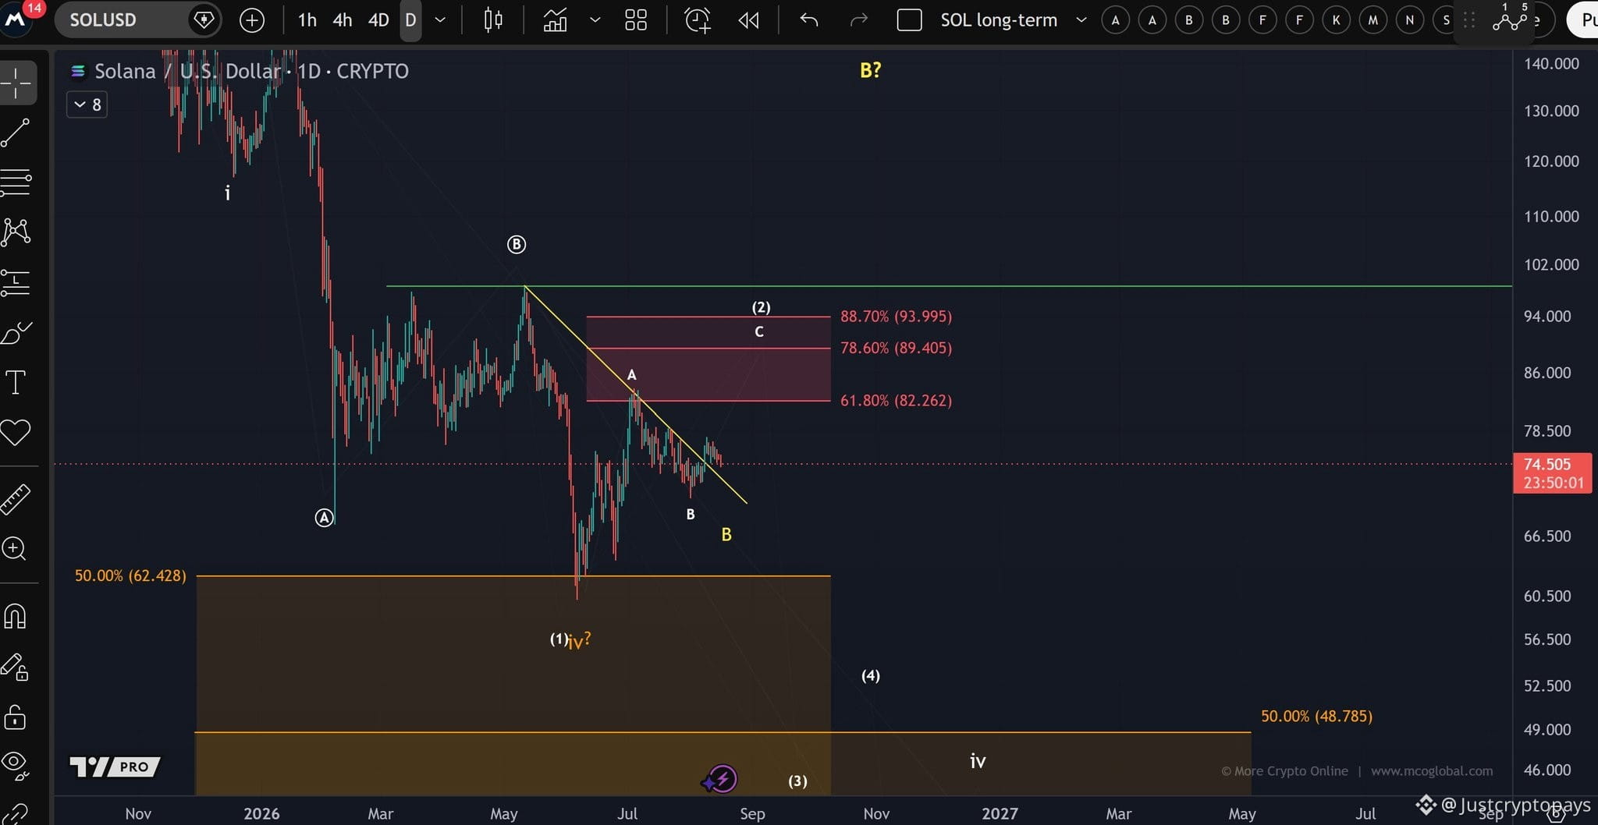Screen dimensions: 1598x825
Task: Toggle stay in drawing mode
Action: (x=16, y=667)
